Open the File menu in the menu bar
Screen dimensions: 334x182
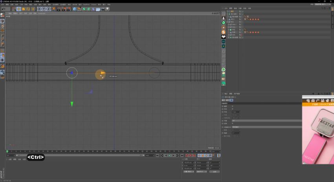coord(3,4)
